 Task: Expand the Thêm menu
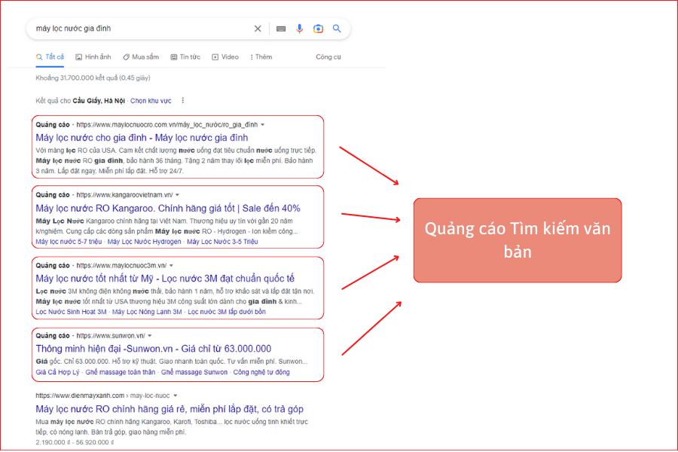point(261,56)
